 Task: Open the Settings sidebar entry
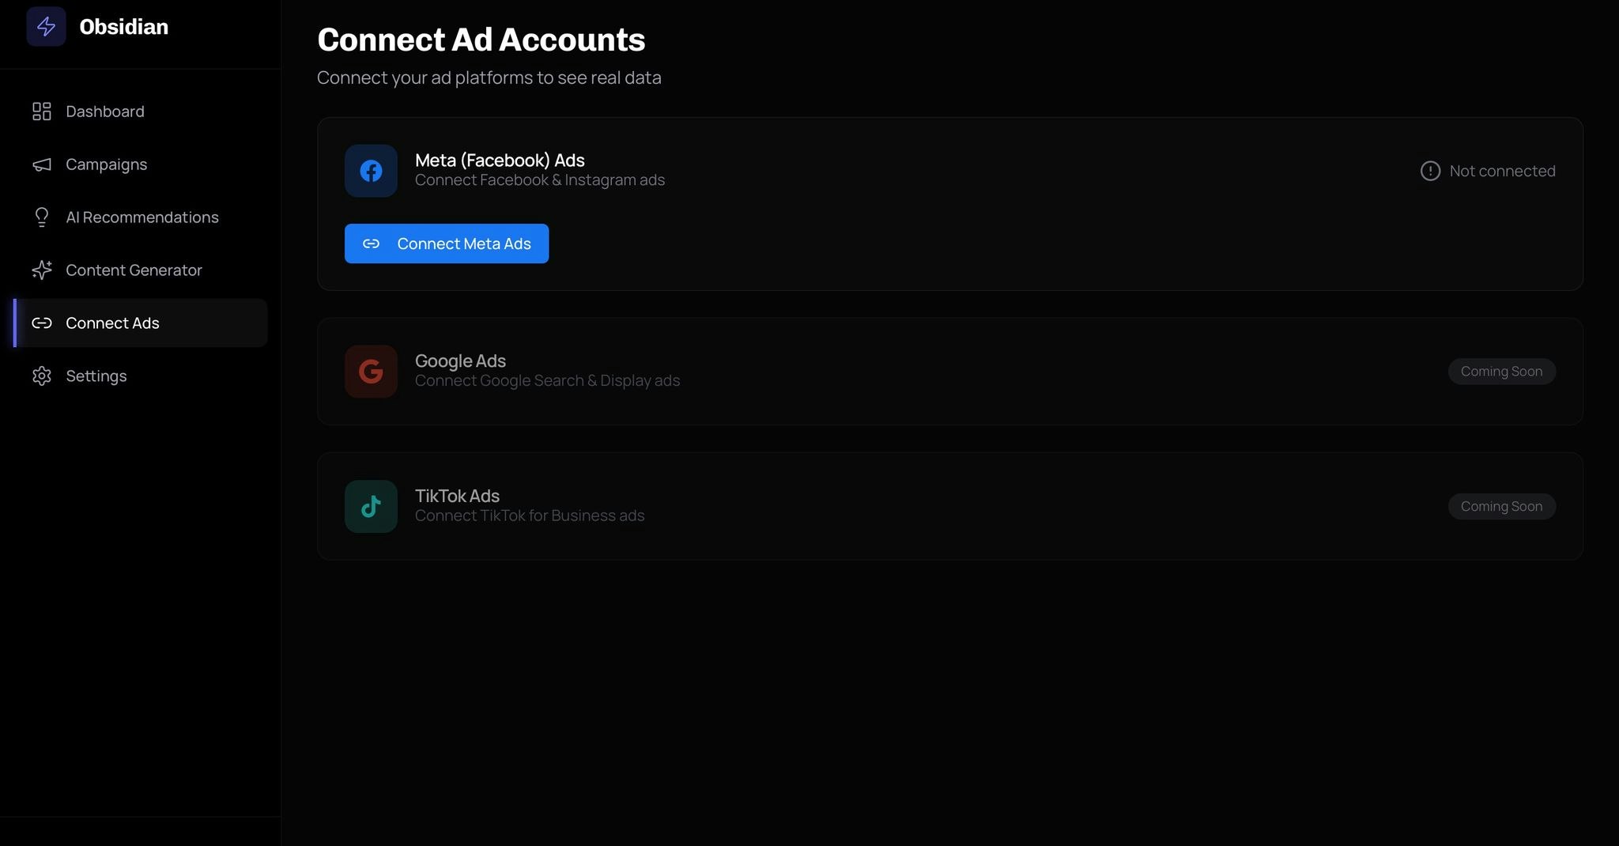point(96,376)
